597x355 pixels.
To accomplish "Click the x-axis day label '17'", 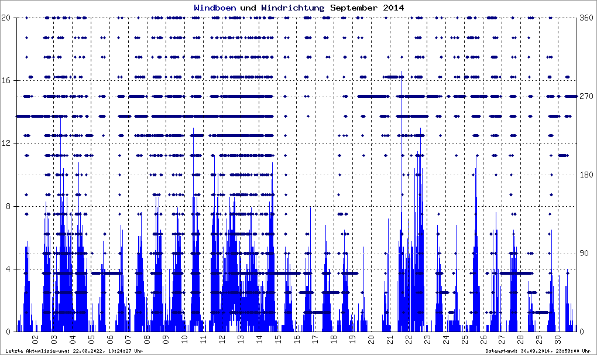I will coord(315,339).
